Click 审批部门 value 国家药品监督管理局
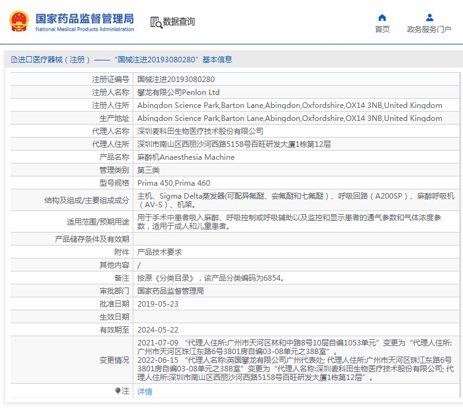The height and width of the screenshot is (409, 463). (x=170, y=291)
